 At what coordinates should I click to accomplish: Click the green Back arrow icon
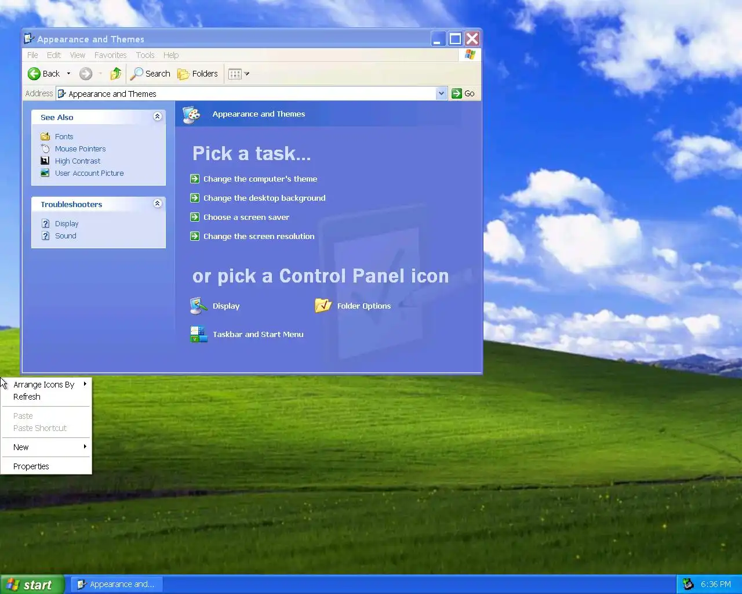click(34, 74)
